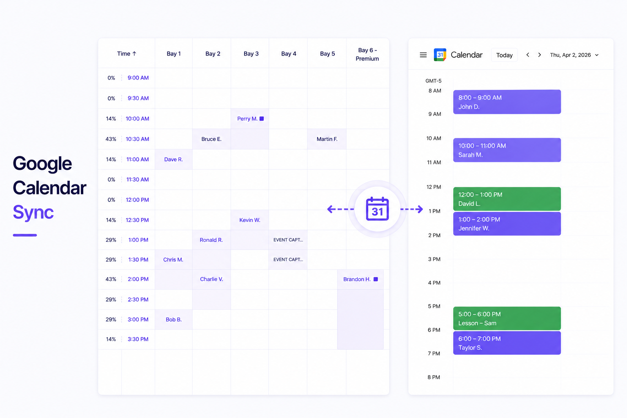Click the 3:30 PM time slot link
The width and height of the screenshot is (627, 418).
138,339
